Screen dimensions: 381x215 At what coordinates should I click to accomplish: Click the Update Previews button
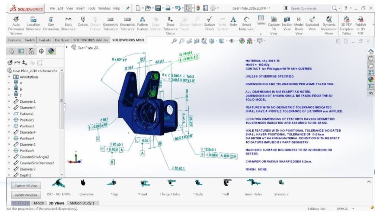[x=26, y=195]
